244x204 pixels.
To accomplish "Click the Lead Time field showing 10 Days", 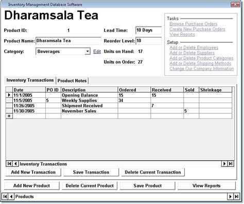I will pyautogui.click(x=148, y=30).
